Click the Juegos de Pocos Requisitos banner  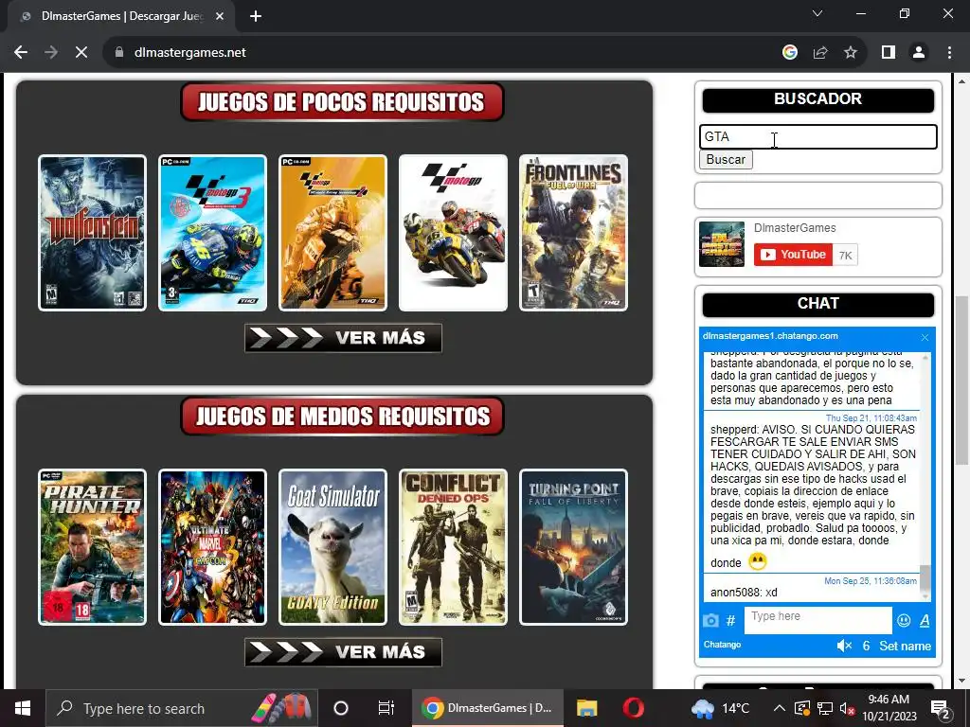342,102
